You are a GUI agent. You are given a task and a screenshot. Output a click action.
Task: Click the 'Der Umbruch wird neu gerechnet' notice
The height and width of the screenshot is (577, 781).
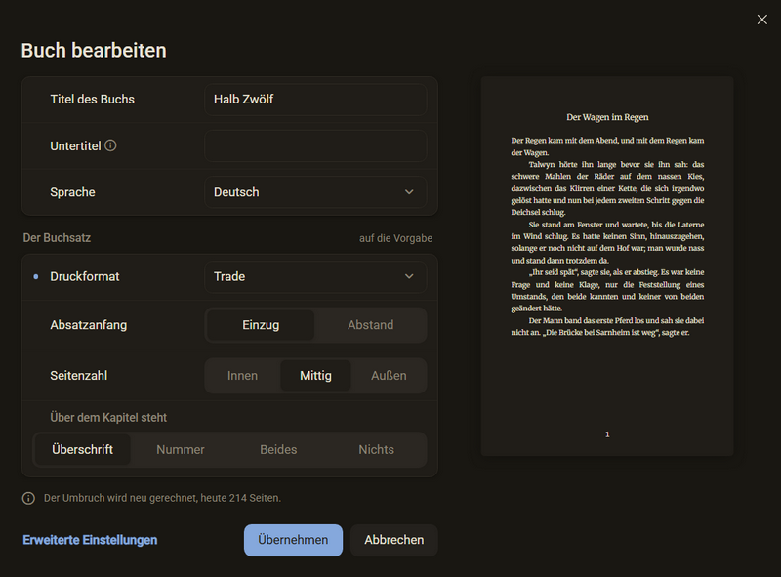coord(162,498)
